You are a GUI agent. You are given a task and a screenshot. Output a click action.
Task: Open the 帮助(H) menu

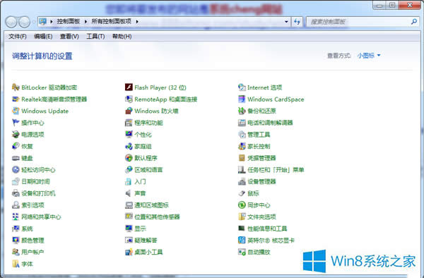tap(122, 36)
